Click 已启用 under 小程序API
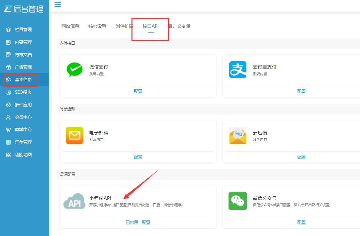The image size is (360, 236). coord(132,222)
